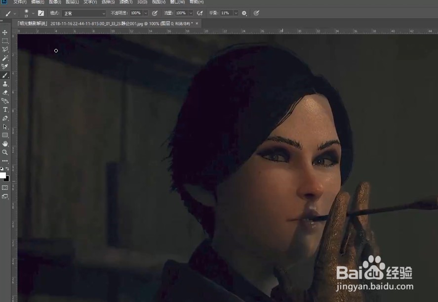
Task: Select the Pen tool
Action: (x=5, y=118)
